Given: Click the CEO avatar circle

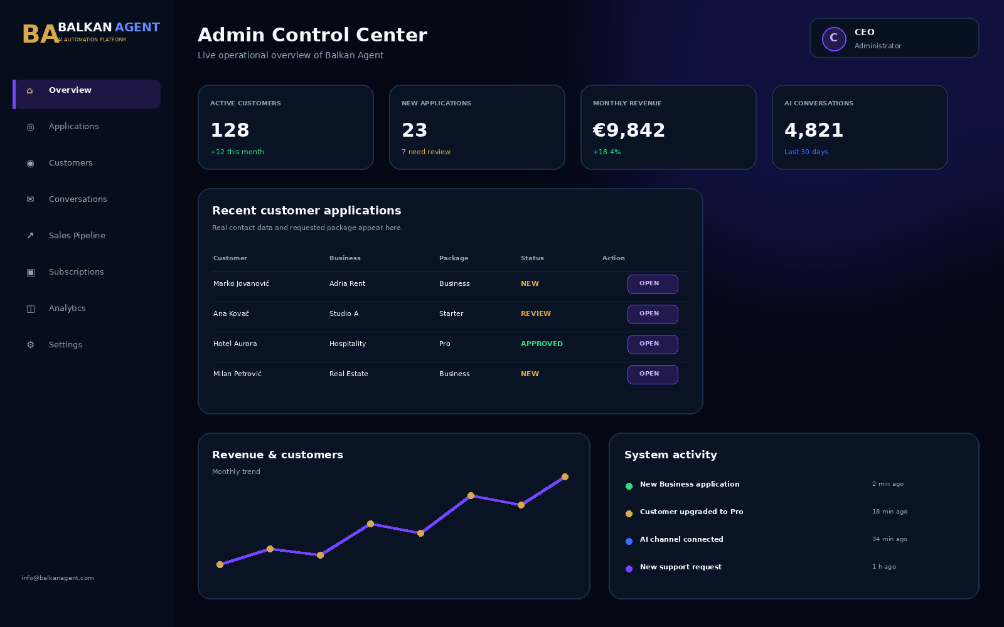Looking at the screenshot, I should point(834,39).
